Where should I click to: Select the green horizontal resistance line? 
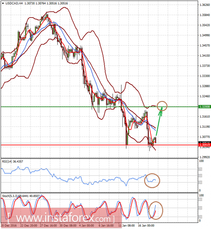[100, 107]
